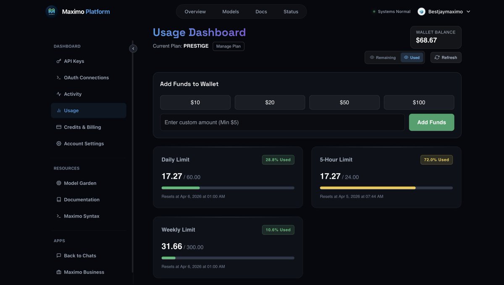Click the Usage Dashboard heading
504x285 pixels.
tap(199, 32)
